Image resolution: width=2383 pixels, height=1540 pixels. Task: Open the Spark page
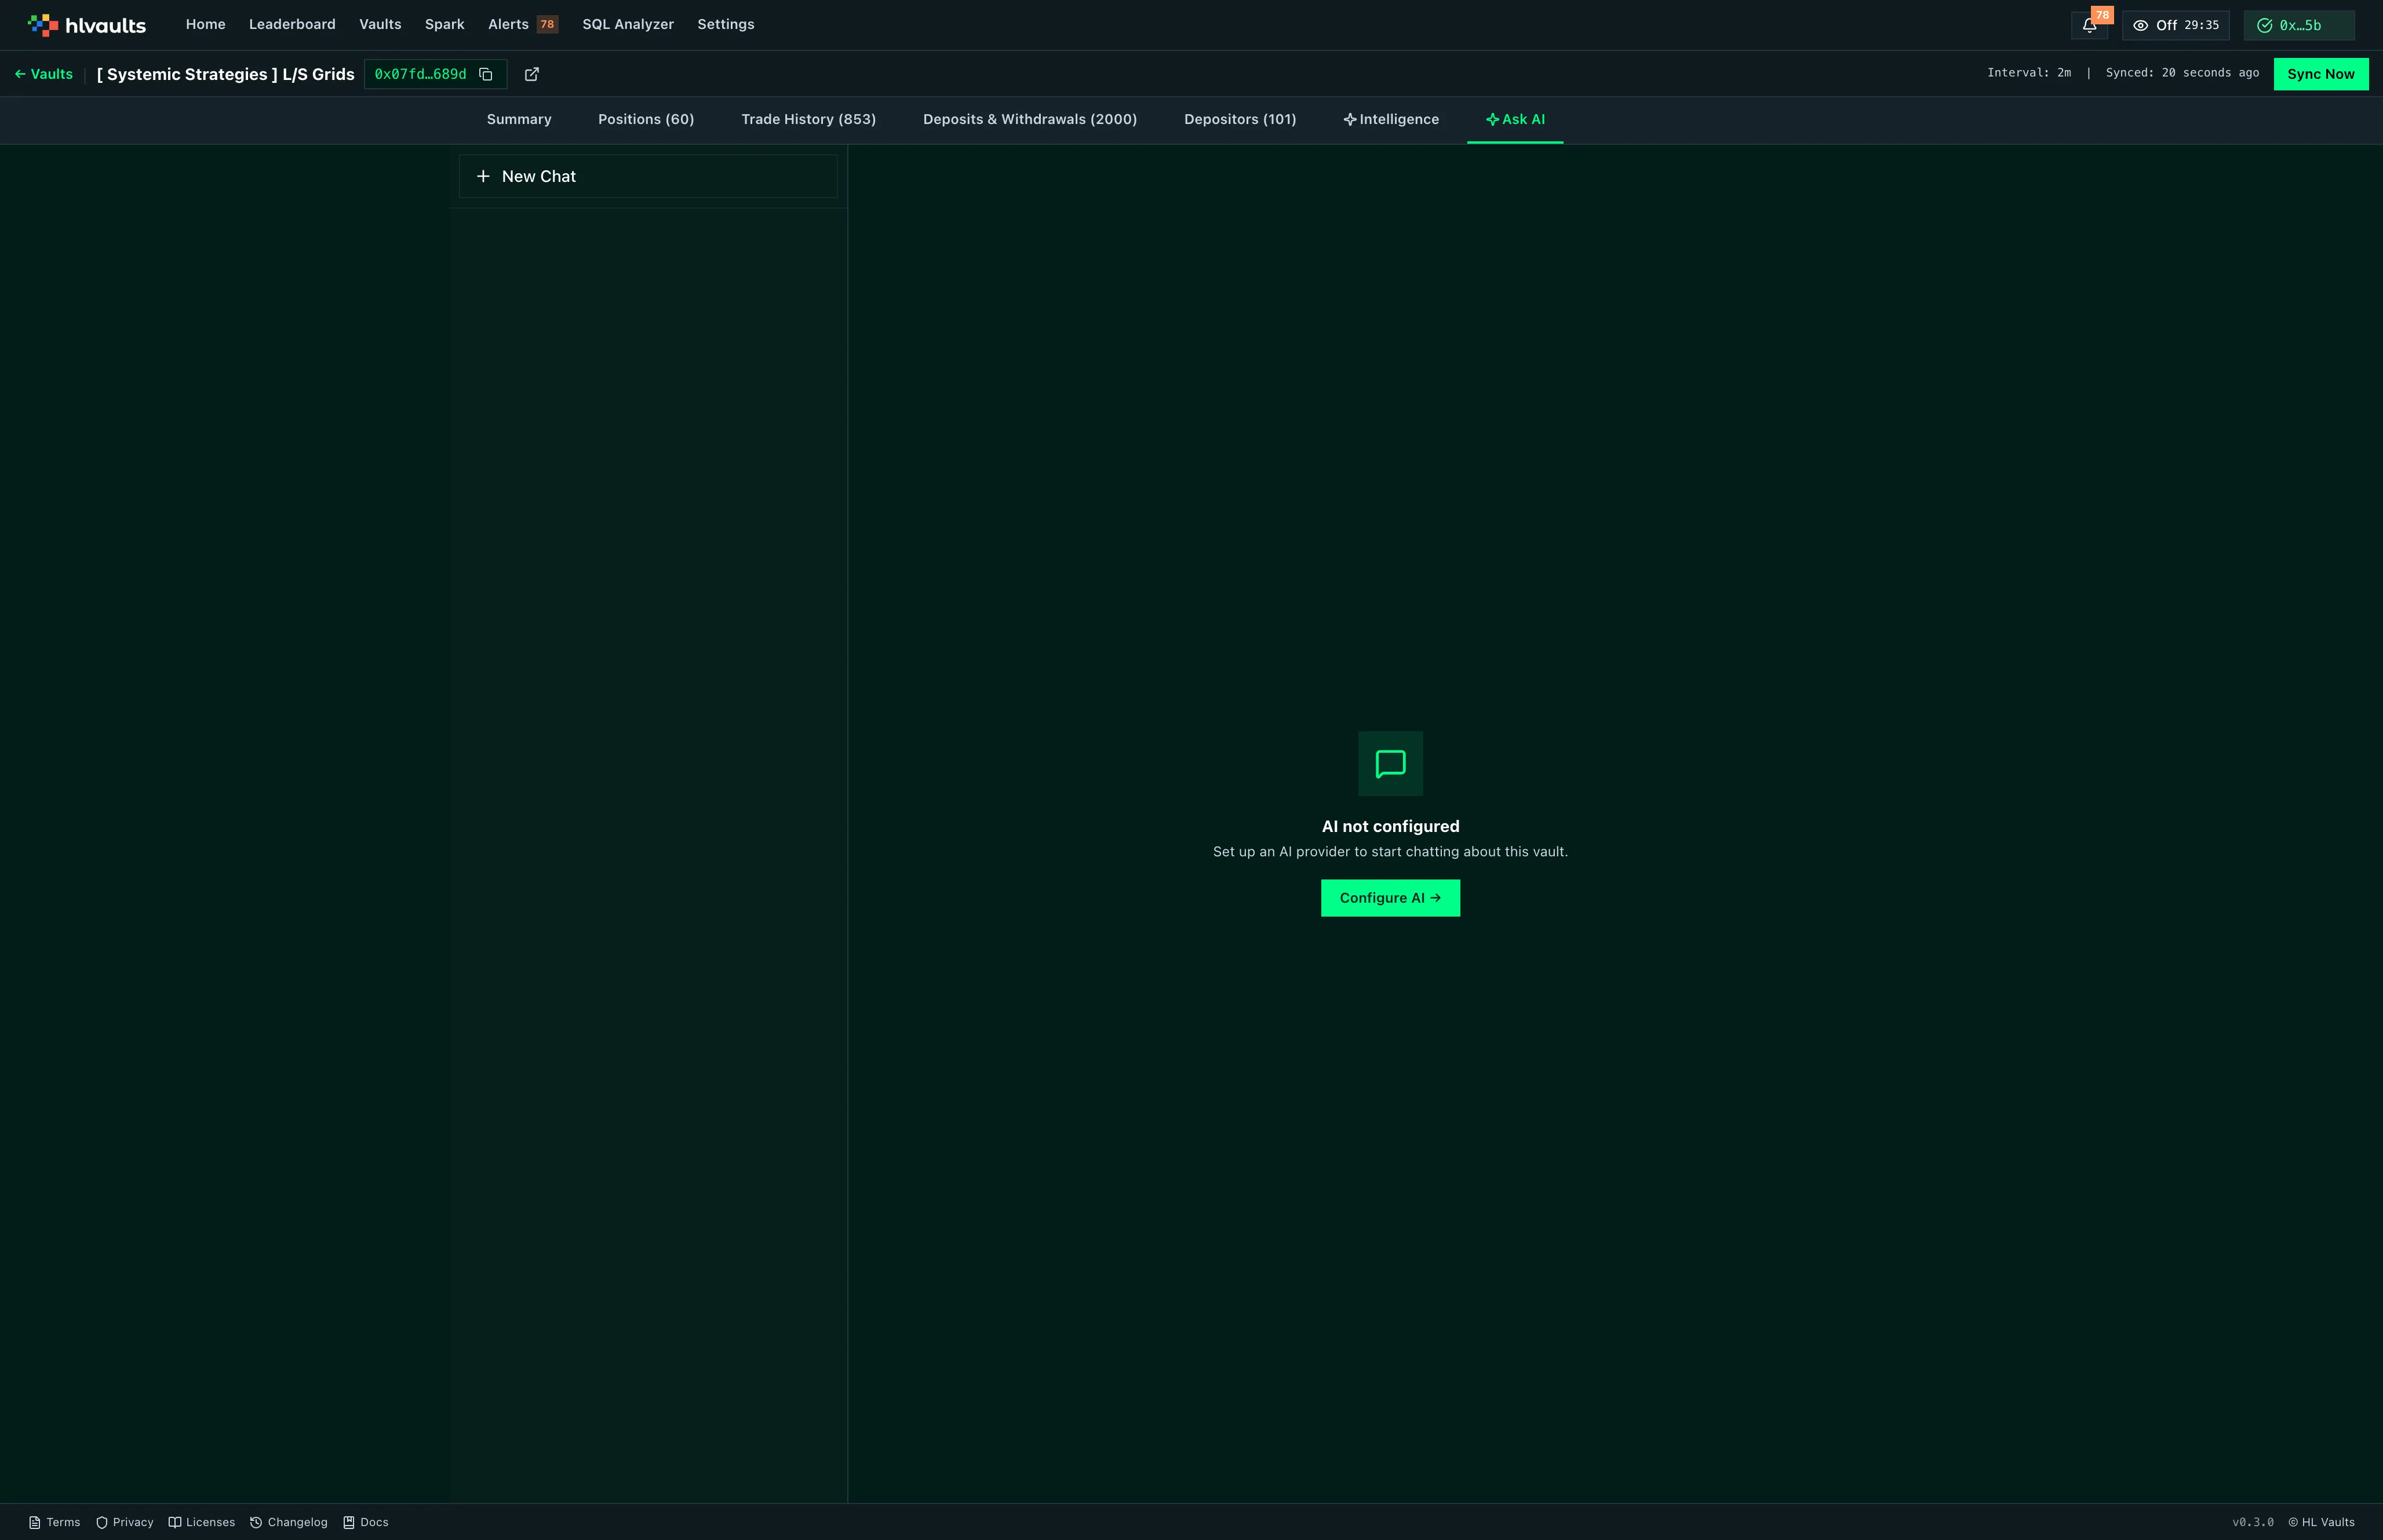click(x=444, y=24)
